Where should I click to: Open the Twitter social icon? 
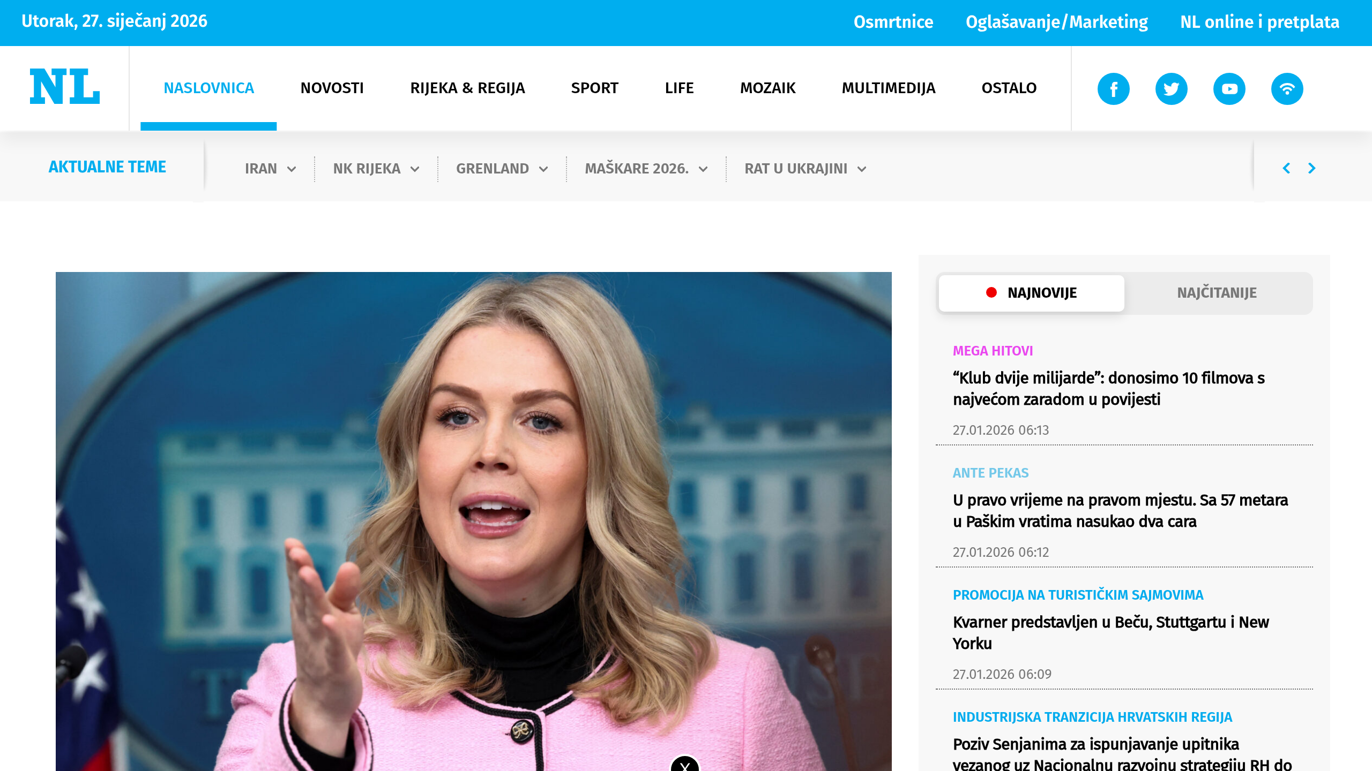[x=1171, y=89]
